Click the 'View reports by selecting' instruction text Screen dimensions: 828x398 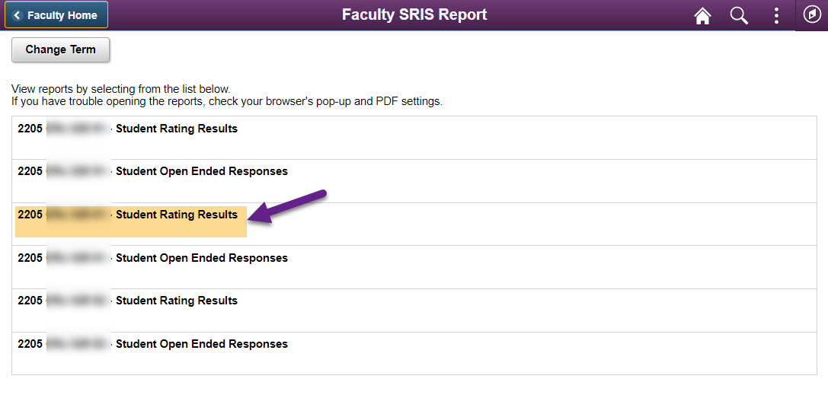point(120,89)
